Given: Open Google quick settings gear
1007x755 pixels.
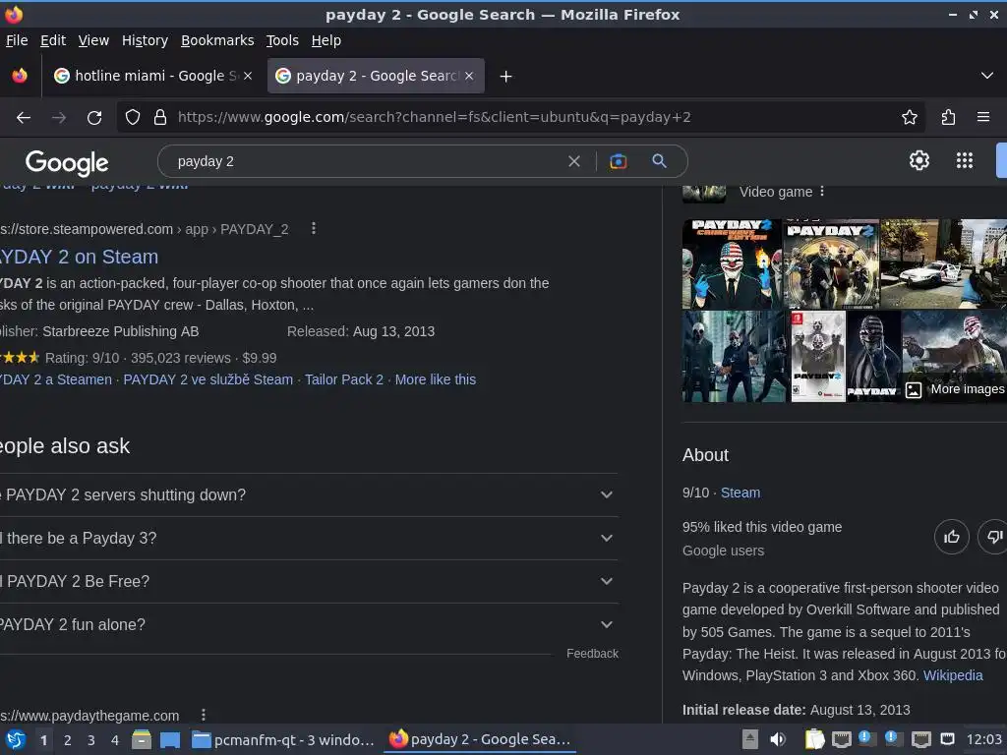Looking at the screenshot, I should tap(919, 160).
